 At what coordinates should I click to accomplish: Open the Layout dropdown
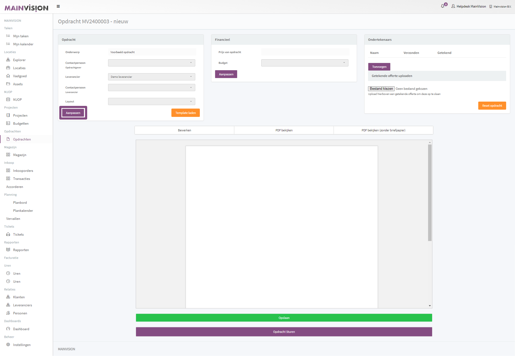click(152, 101)
